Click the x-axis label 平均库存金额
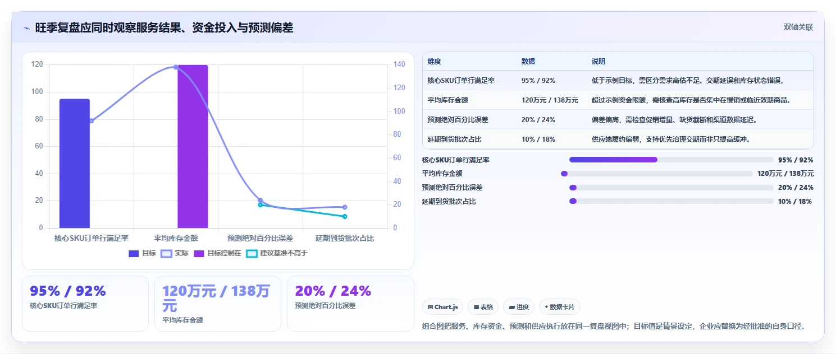Image resolution: width=836 pixels, height=354 pixels. point(176,238)
